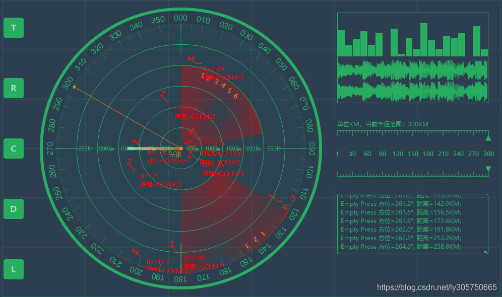Click the ID=29 target label text
The image size is (502, 297).
[150, 176]
